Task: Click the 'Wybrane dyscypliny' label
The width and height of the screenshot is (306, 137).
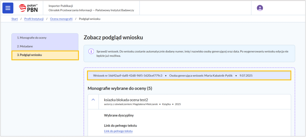Action: (118, 115)
